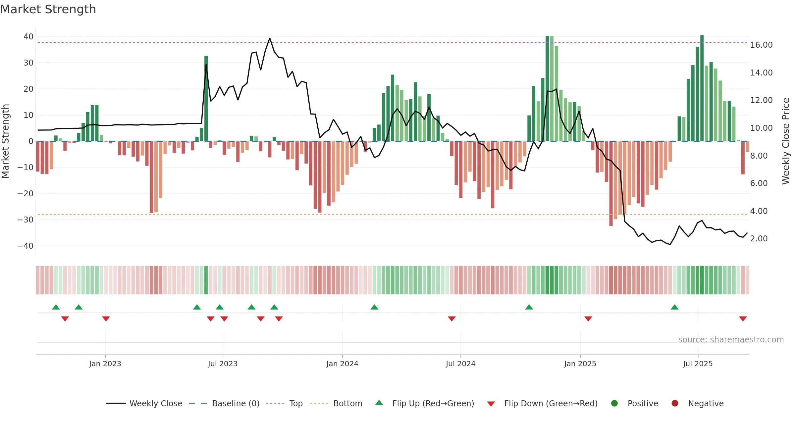Hide the Bottom threshold legend entry

pos(336,403)
